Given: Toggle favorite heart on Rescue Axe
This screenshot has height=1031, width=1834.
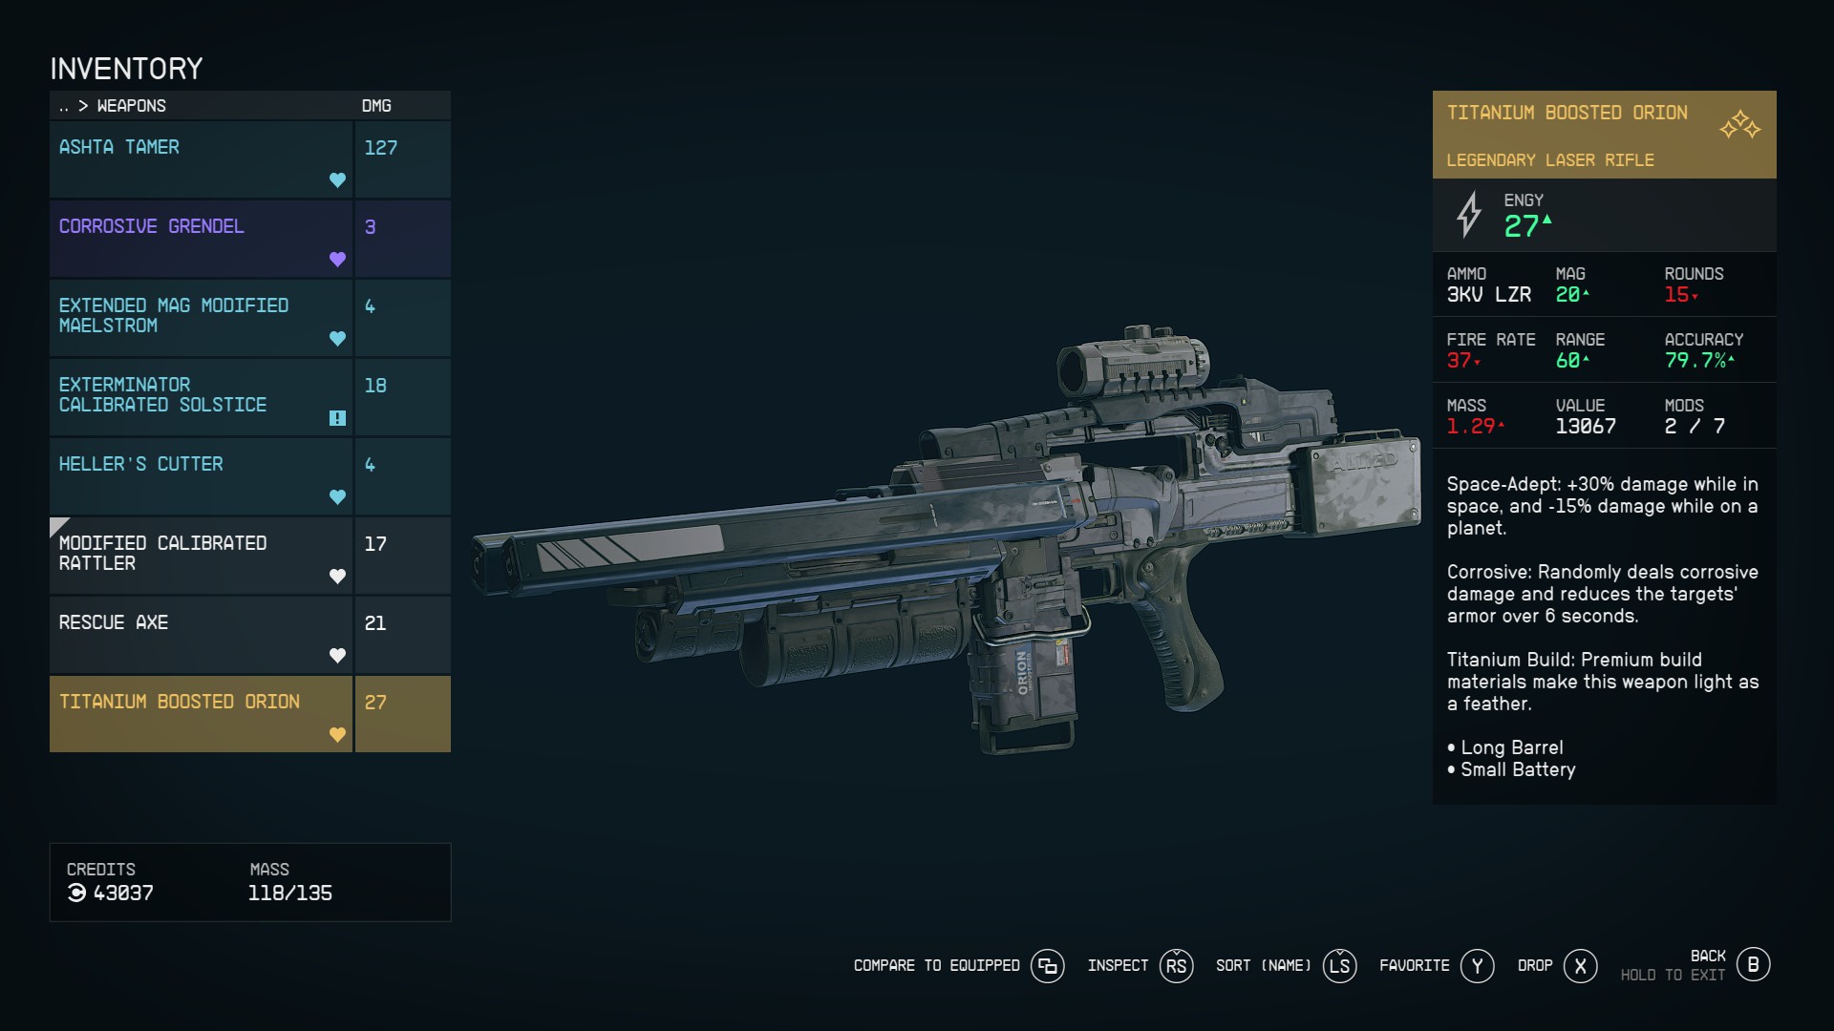Looking at the screenshot, I should 336,655.
